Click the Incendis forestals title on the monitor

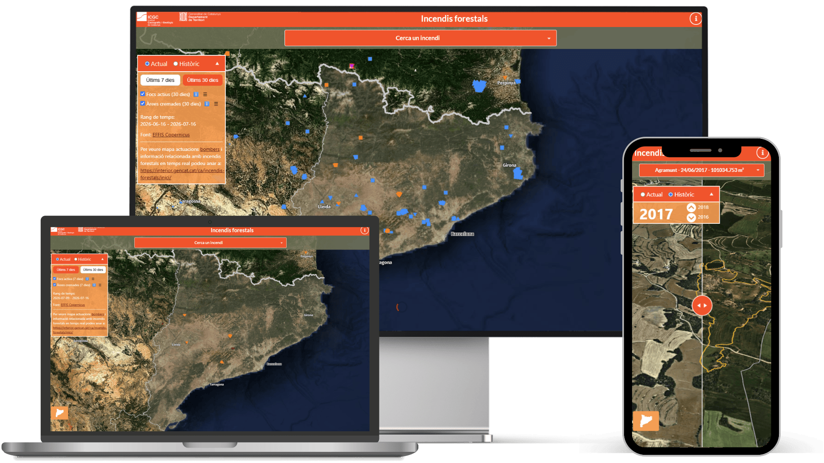coord(454,19)
